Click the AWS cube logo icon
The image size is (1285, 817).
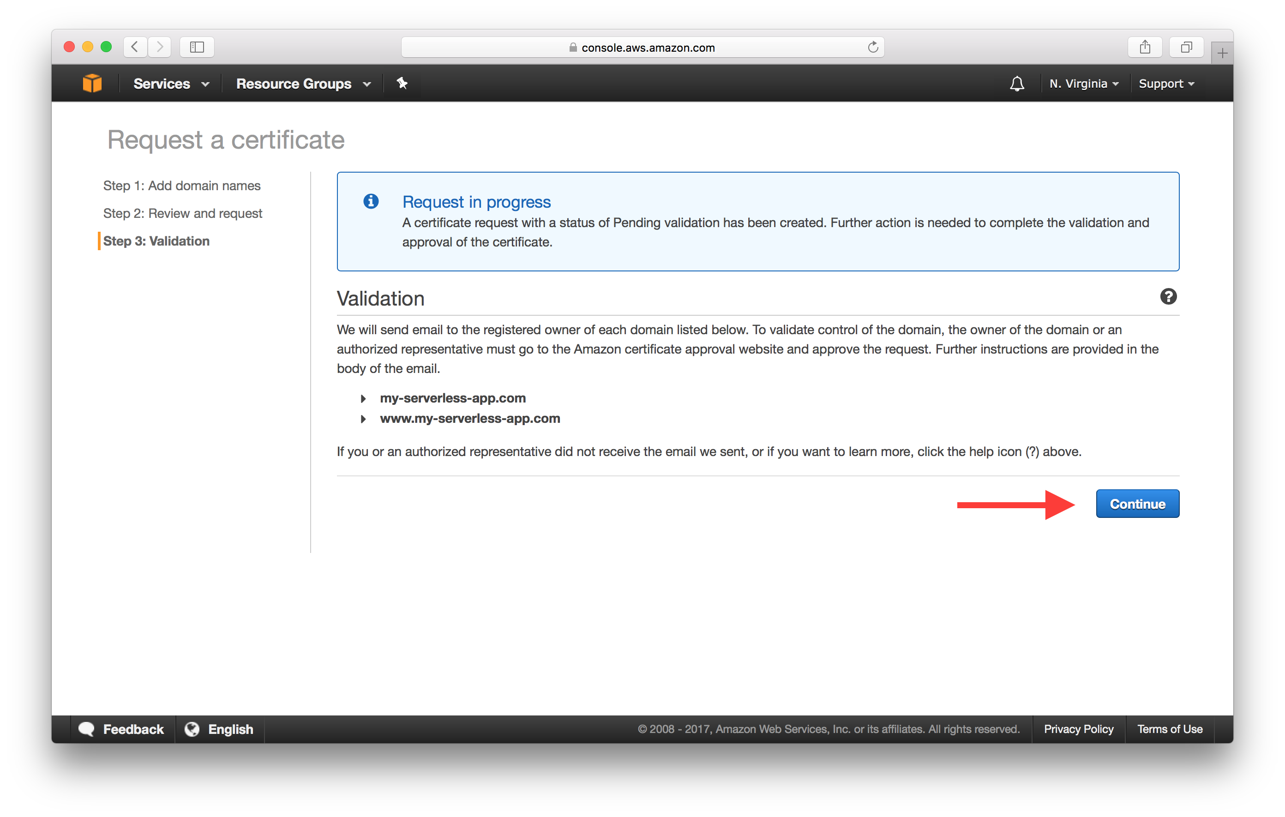pyautogui.click(x=92, y=83)
